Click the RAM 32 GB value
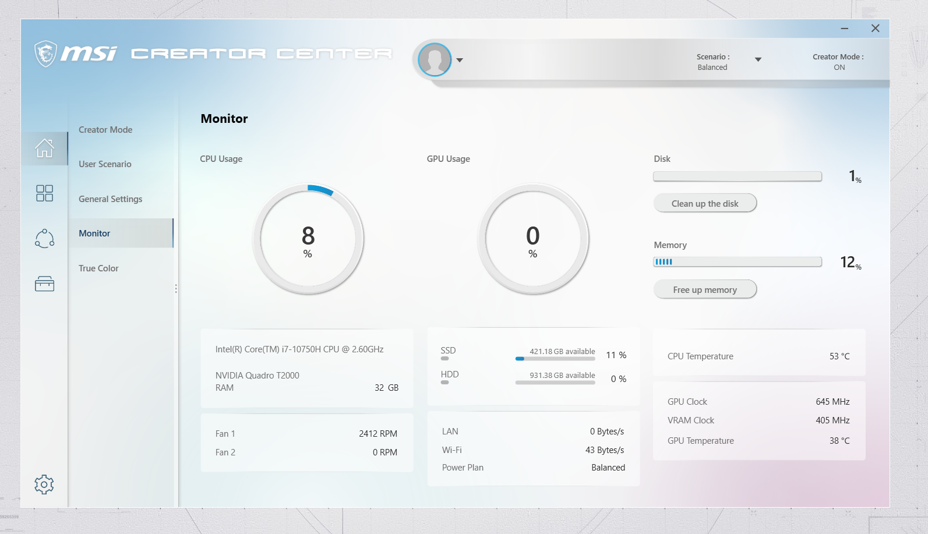 point(387,388)
